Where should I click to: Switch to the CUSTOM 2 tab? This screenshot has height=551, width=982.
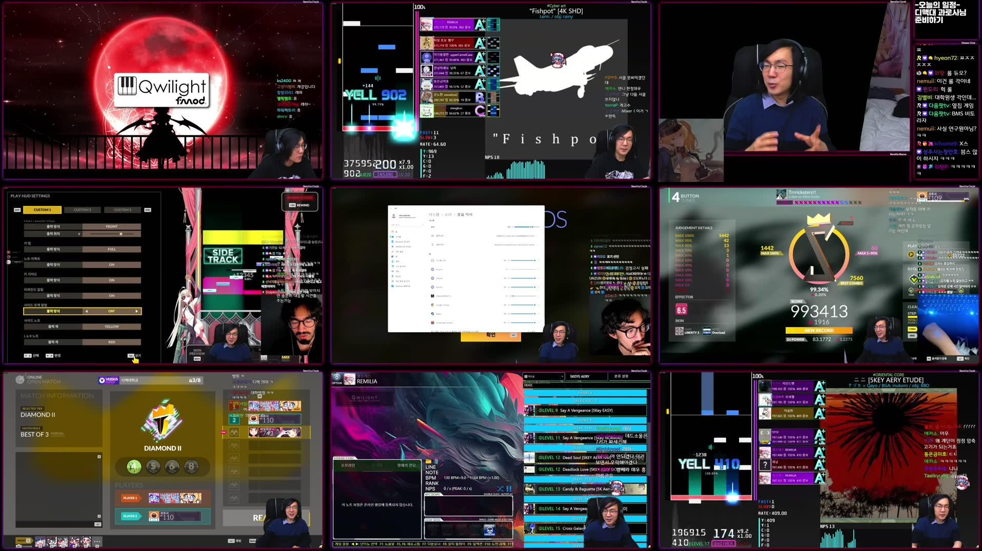82,210
